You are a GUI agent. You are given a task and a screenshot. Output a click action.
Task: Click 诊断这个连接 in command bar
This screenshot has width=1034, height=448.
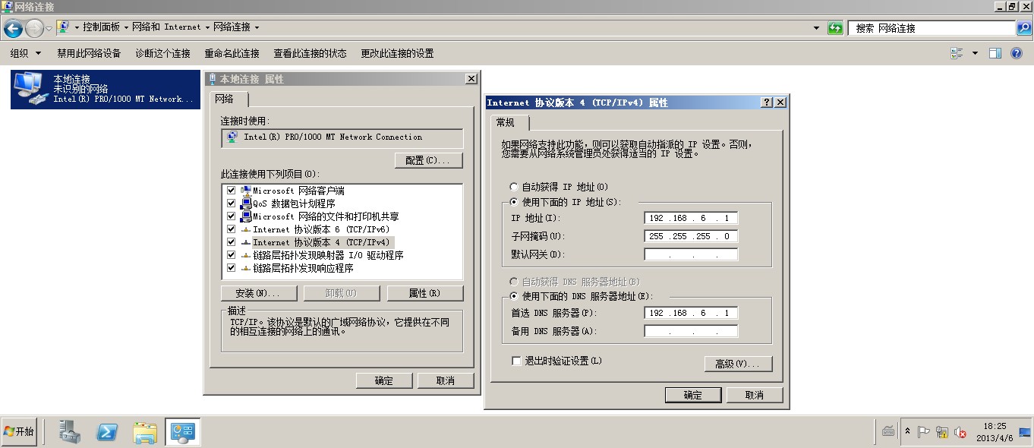162,53
